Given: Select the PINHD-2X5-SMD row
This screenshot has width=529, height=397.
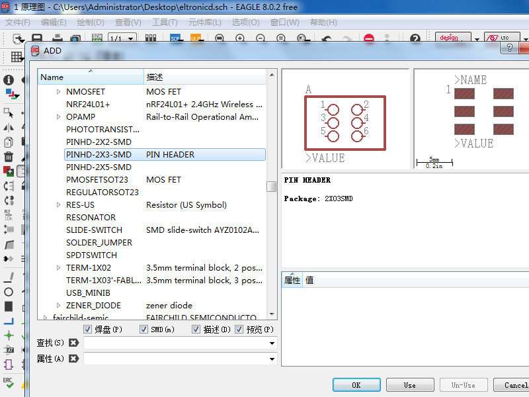Looking at the screenshot, I should (x=165, y=167).
